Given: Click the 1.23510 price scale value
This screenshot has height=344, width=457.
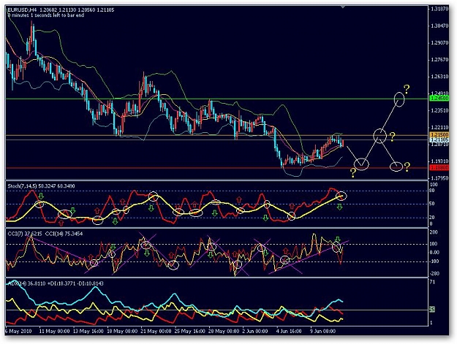Looking at the screenshot, I should (x=439, y=110).
